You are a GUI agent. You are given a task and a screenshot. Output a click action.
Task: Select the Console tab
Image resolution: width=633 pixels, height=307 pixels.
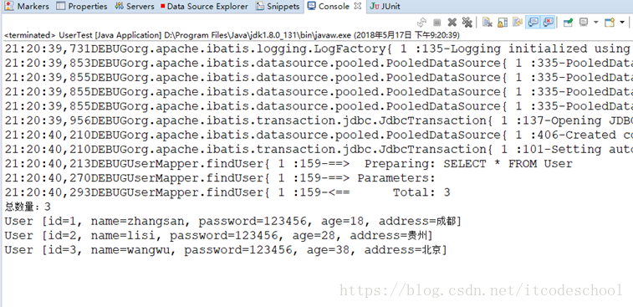(x=334, y=7)
